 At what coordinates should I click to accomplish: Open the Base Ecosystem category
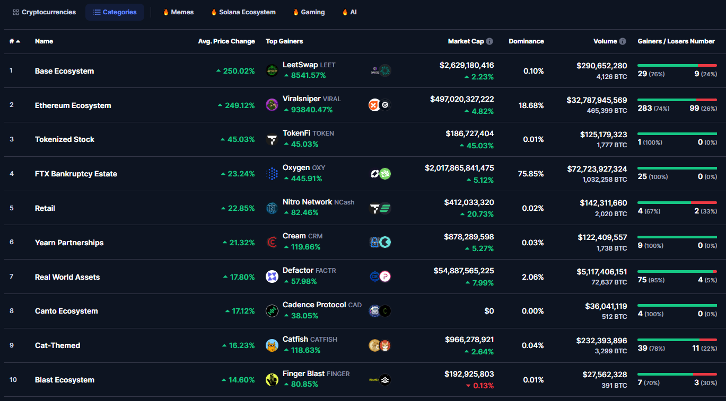(65, 71)
